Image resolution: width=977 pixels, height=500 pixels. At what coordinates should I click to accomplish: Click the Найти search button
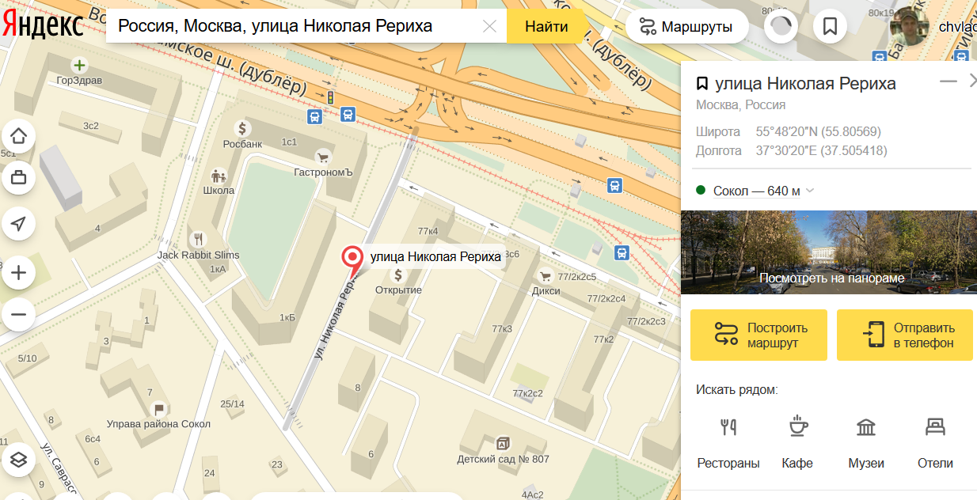coord(546,26)
